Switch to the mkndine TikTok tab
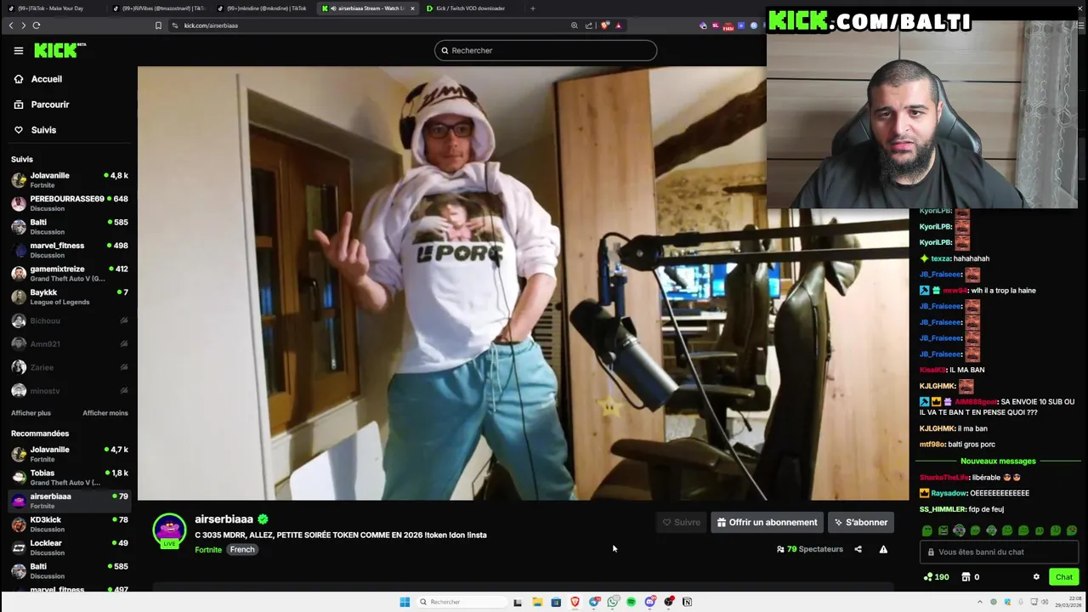The height and width of the screenshot is (612, 1088). [263, 8]
